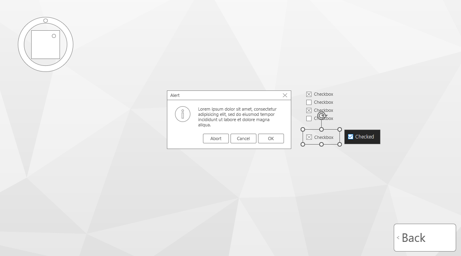Screen dimensions: 461x256
Task: Click the bottom-left selection handle of selected checkbox
Action: [303, 145]
